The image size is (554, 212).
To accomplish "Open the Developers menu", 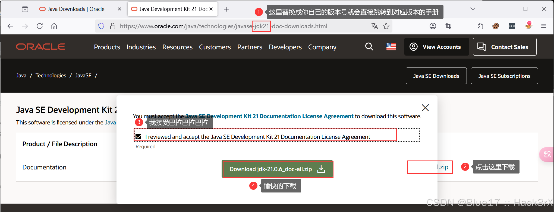I will 285,47.
